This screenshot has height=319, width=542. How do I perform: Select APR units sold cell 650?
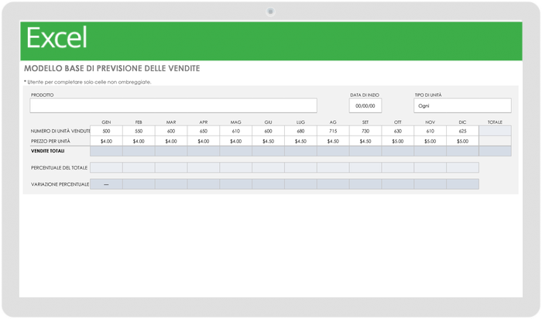203,131
